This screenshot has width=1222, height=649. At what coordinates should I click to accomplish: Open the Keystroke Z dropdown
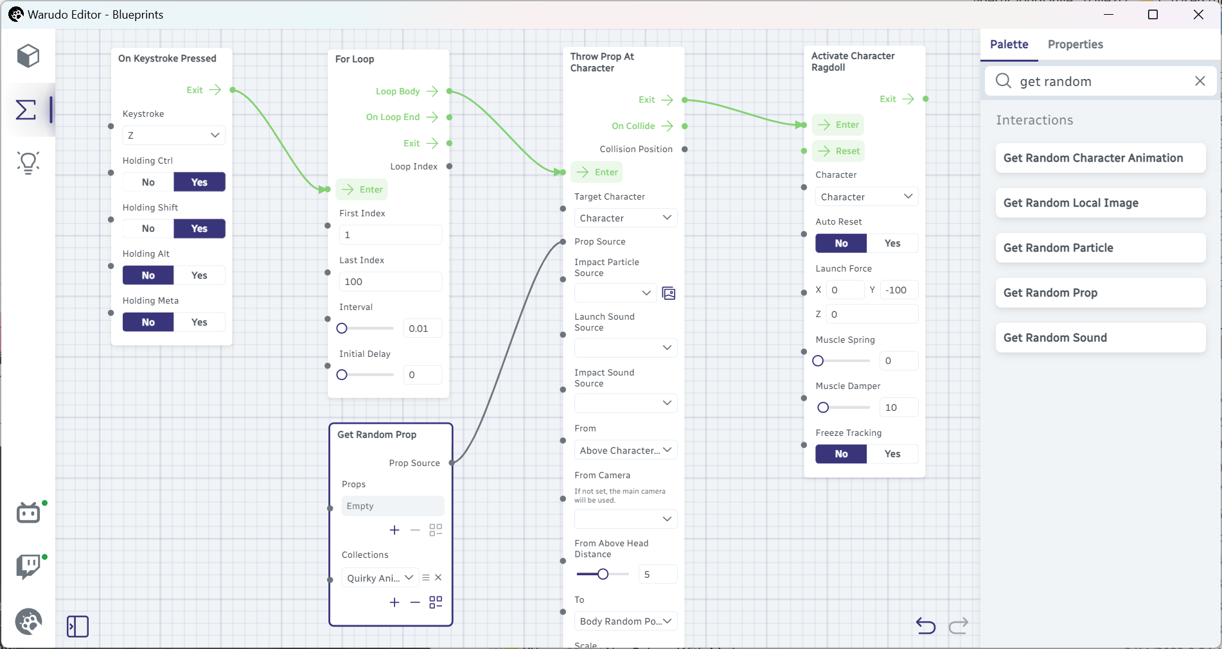(x=174, y=135)
